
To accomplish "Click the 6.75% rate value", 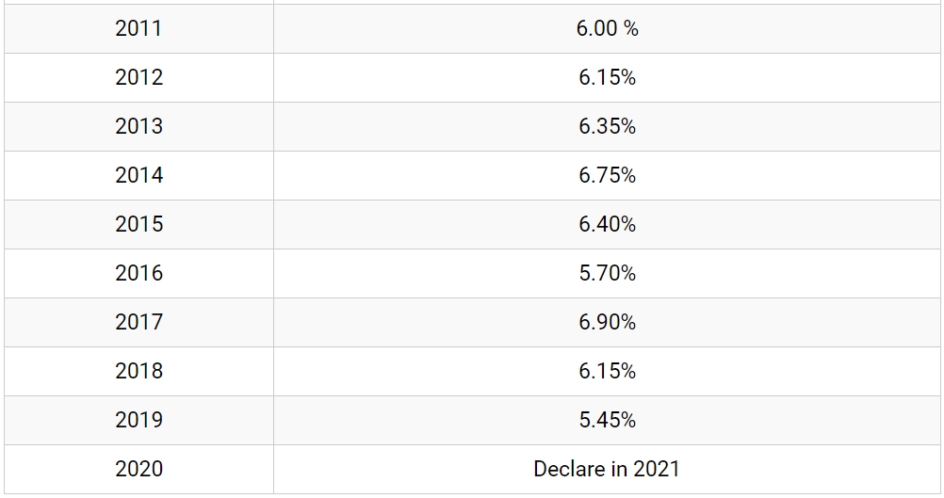I will coord(607,176).
